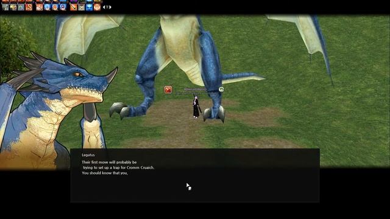Use the gray crossed-blades skill in third group
The image size is (390, 219).
(81, 7)
